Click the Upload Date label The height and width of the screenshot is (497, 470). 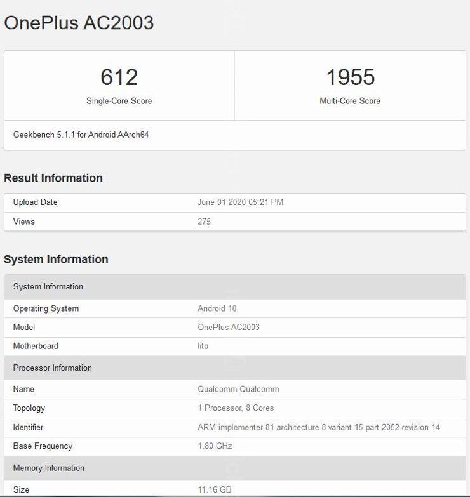coord(35,202)
